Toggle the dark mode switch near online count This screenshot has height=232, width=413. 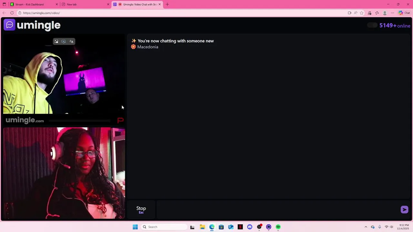[372, 25]
